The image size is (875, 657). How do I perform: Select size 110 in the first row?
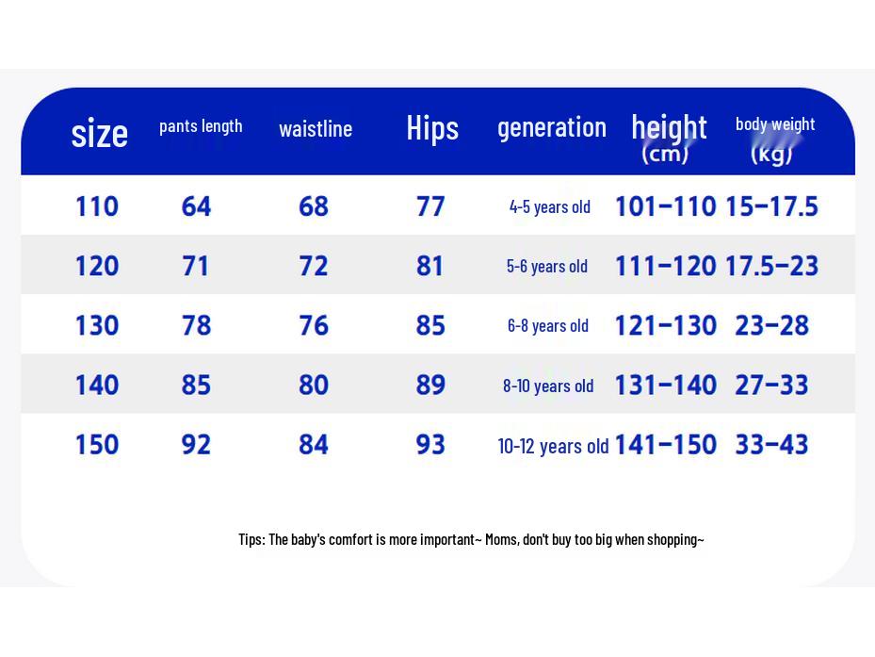97,206
